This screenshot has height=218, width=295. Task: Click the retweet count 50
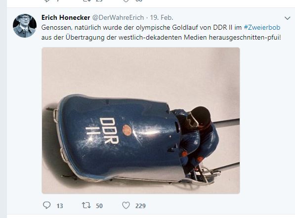coord(99,206)
